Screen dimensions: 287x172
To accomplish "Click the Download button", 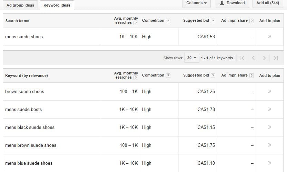I will pos(232,3).
